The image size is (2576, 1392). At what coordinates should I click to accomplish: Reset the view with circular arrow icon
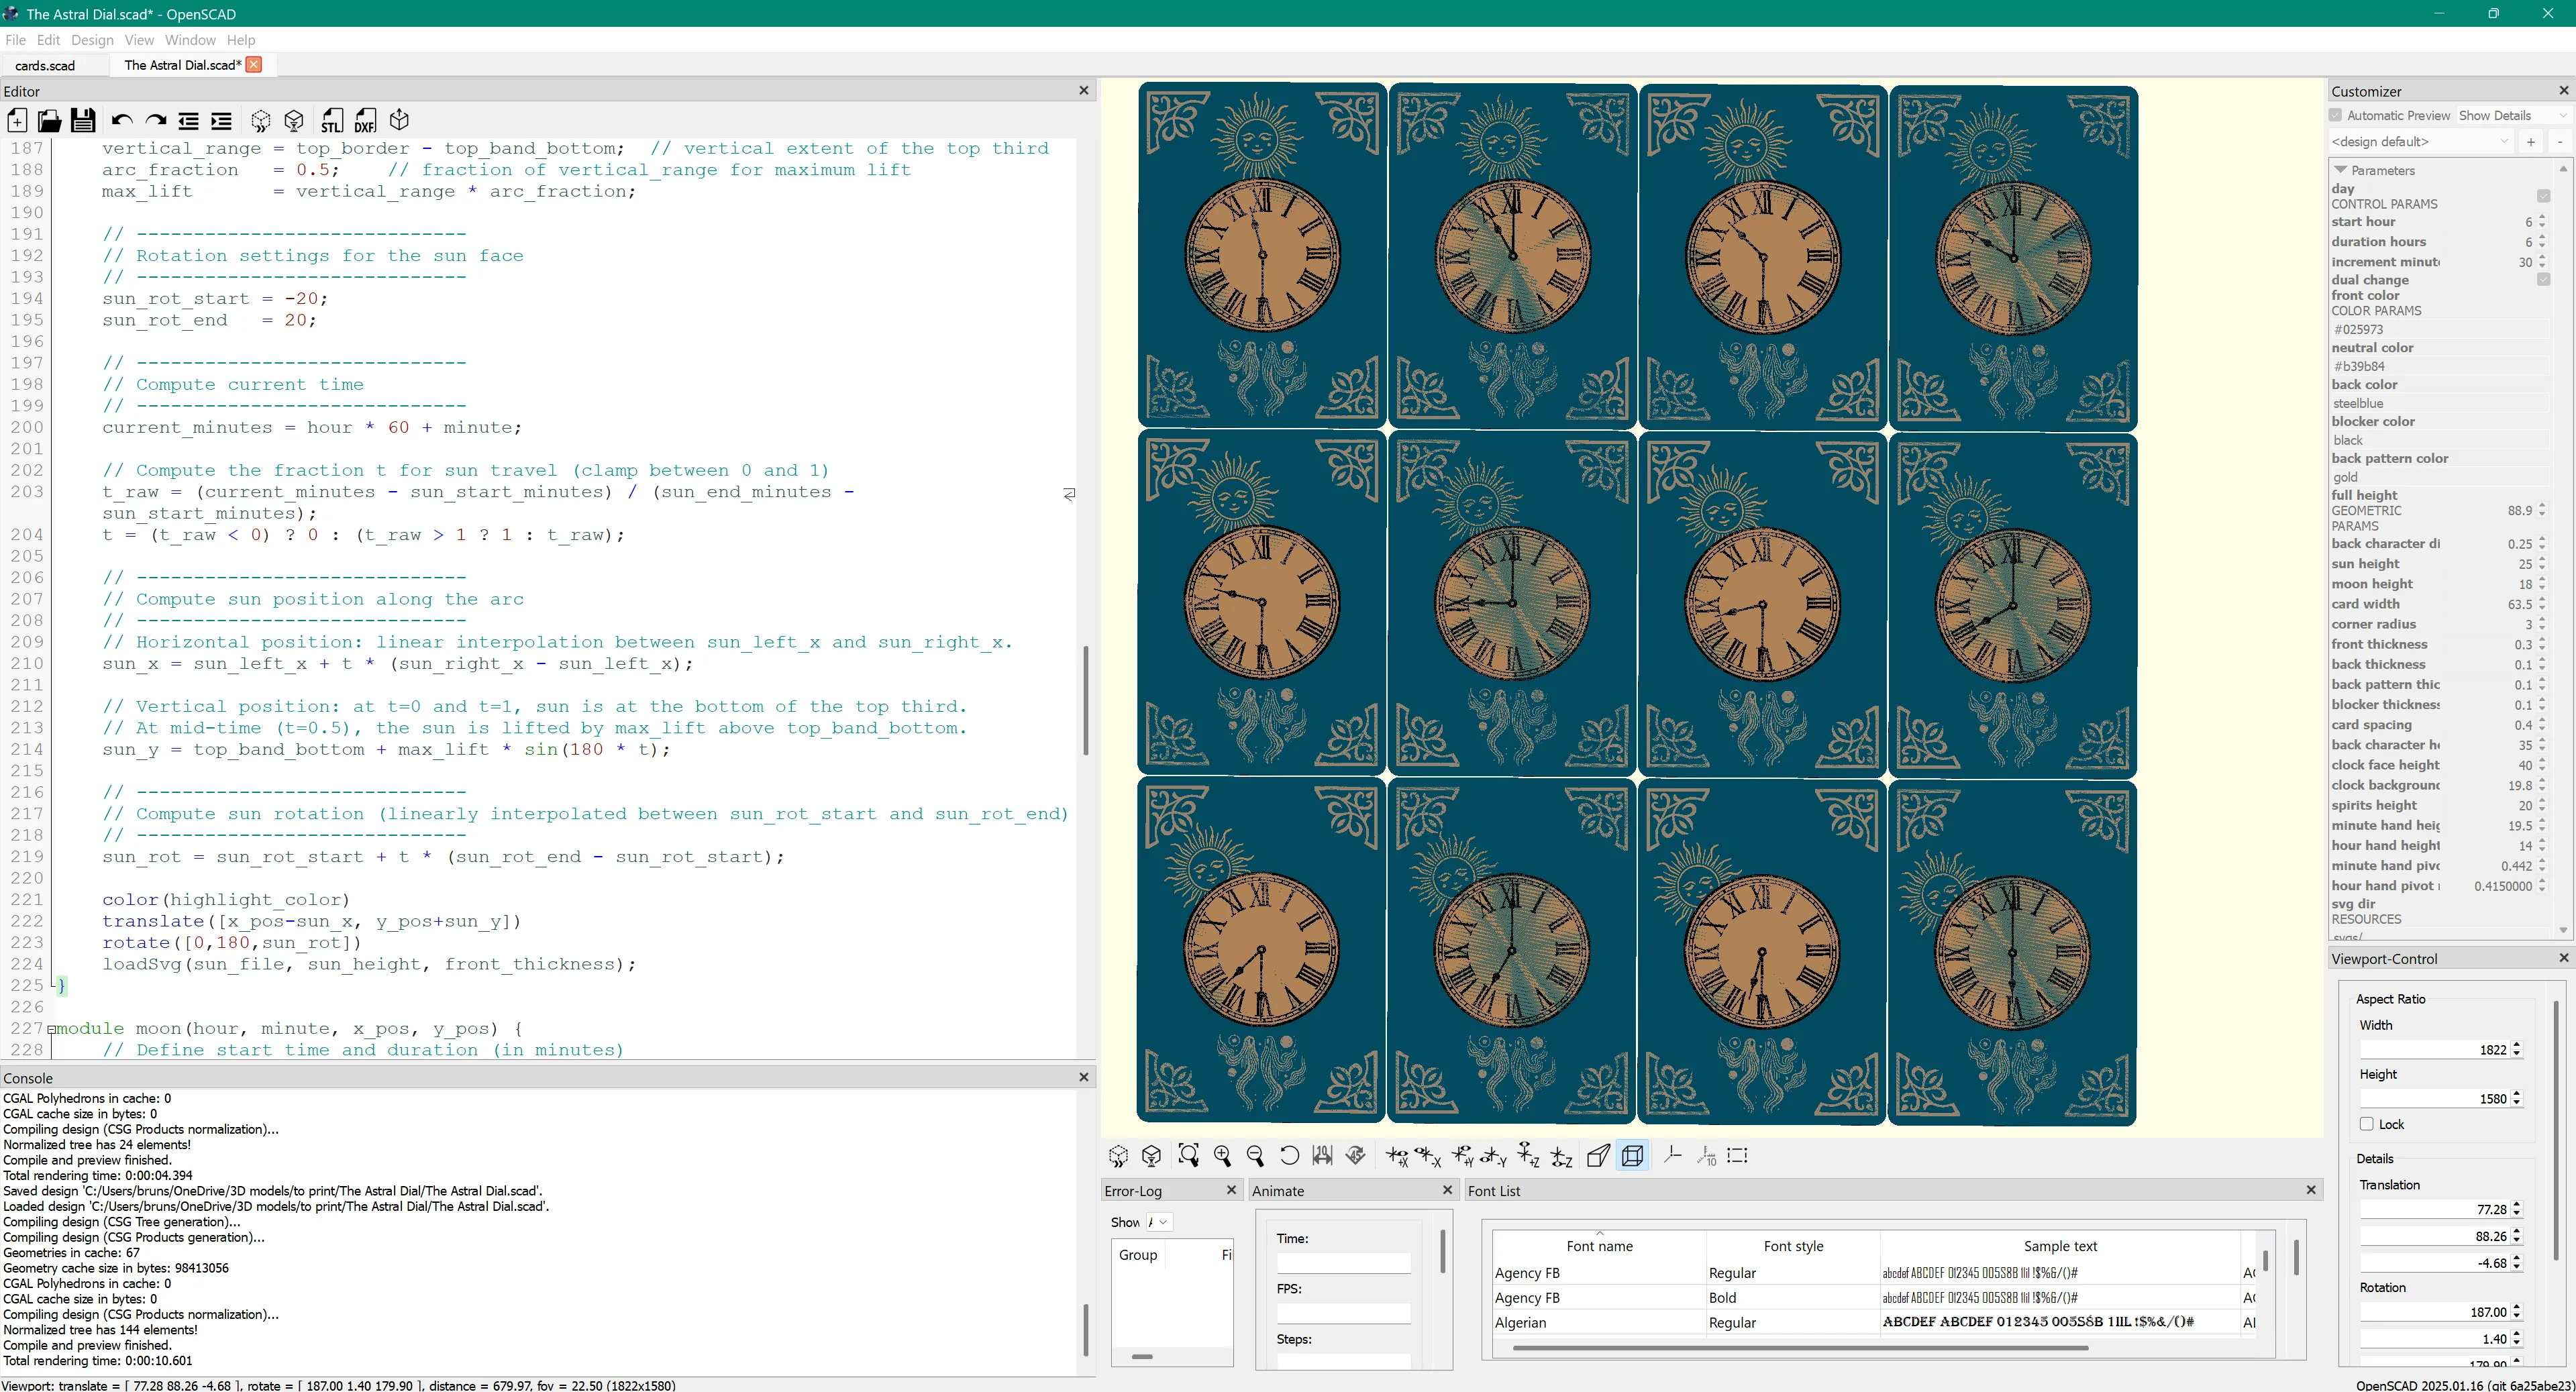tap(1289, 1156)
